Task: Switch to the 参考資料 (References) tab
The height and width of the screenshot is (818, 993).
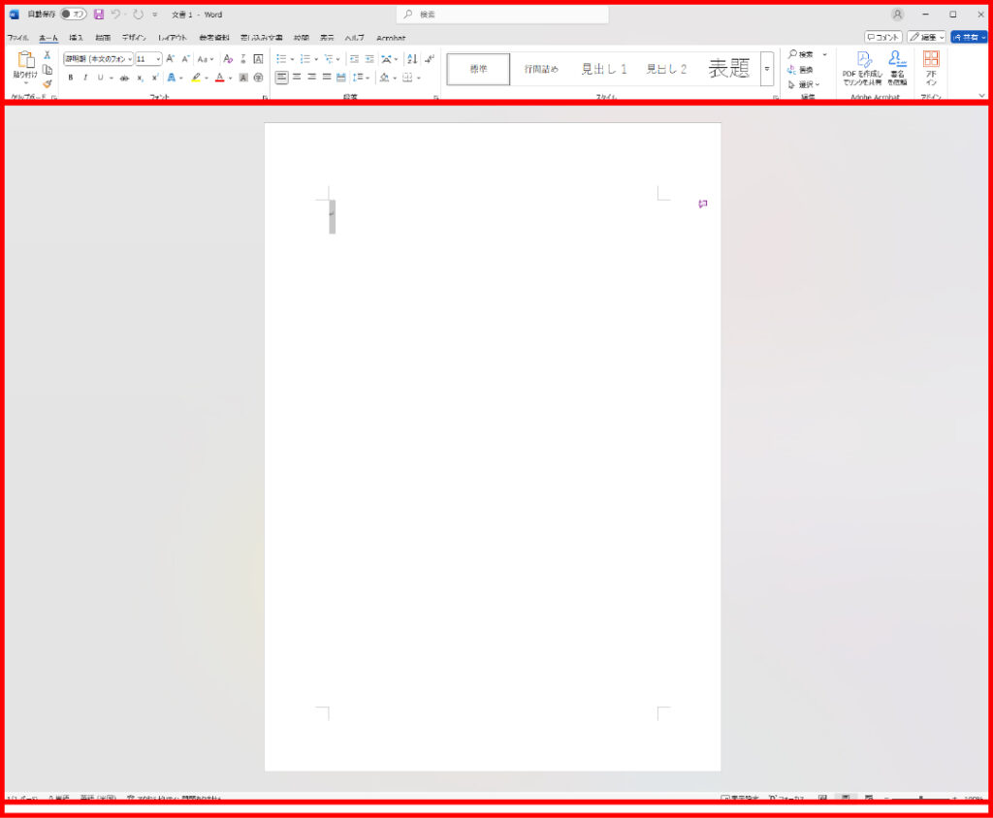Action: click(x=214, y=38)
